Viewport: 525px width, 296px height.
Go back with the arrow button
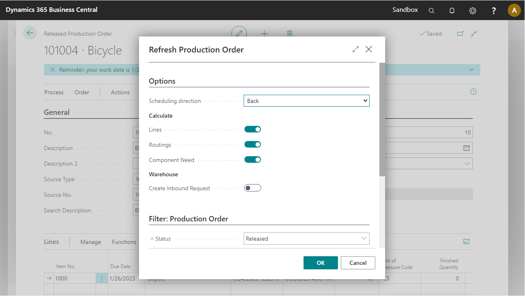click(x=30, y=33)
